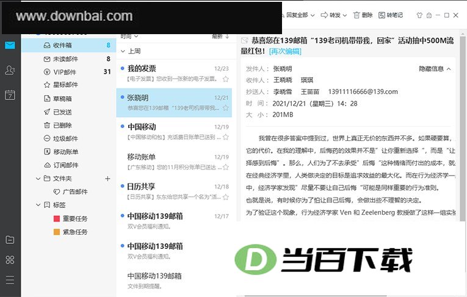Star the 中国移动 mail dated 12/19

(x=226, y=137)
